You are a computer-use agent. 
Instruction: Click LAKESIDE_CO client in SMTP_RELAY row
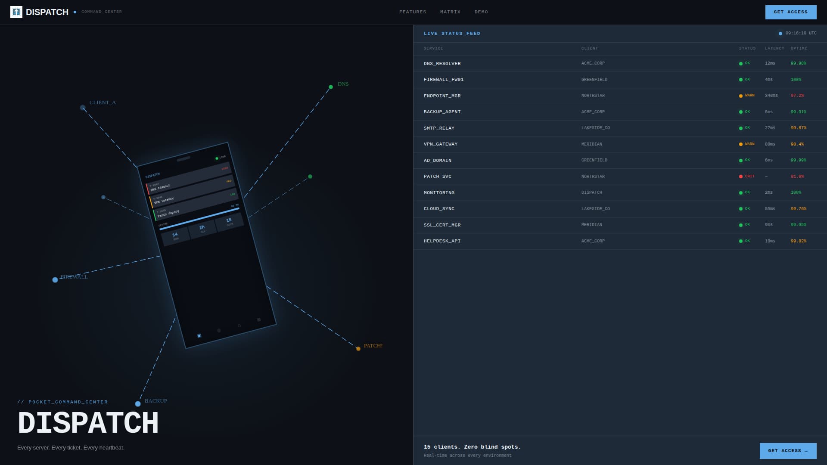595,128
